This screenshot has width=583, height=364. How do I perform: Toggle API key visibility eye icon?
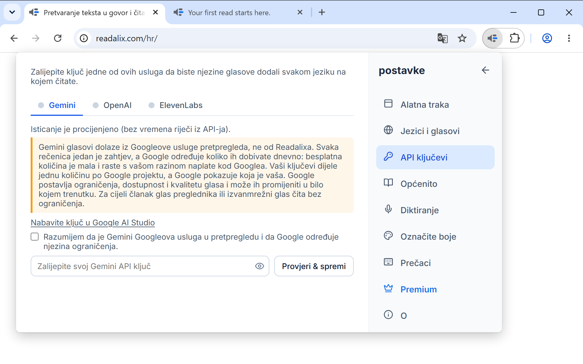coord(260,266)
